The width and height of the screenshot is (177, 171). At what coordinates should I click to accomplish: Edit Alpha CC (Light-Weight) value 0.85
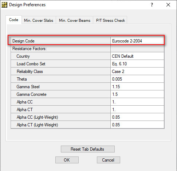137,117
